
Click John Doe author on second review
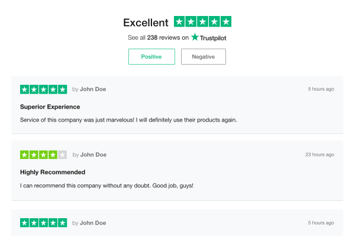(93, 155)
